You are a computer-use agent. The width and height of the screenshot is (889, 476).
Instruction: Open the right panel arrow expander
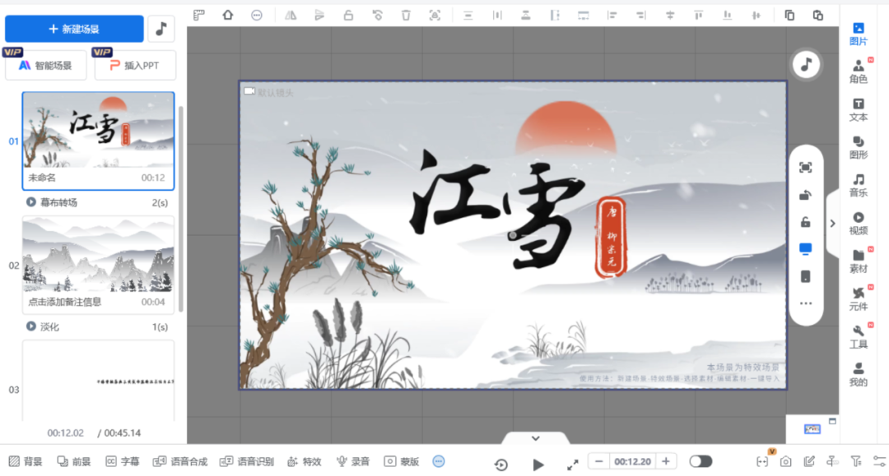coord(831,223)
